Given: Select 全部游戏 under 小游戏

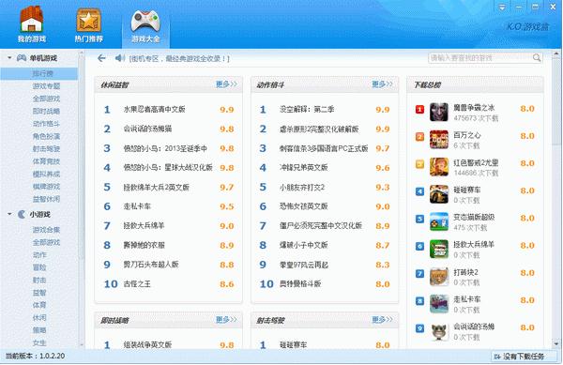Looking at the screenshot, I should (x=46, y=242).
